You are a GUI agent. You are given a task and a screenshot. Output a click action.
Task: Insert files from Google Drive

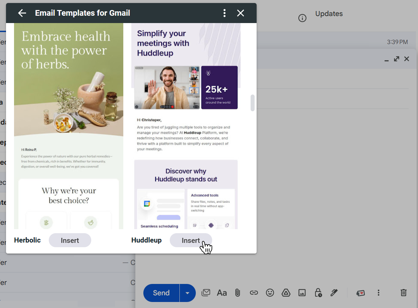click(x=286, y=293)
